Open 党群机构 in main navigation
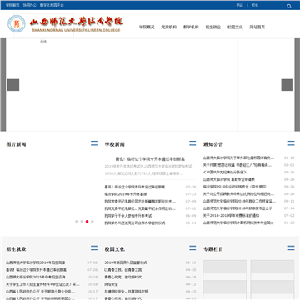Image resolution: width=300 pixels, height=300 pixels. point(169,27)
